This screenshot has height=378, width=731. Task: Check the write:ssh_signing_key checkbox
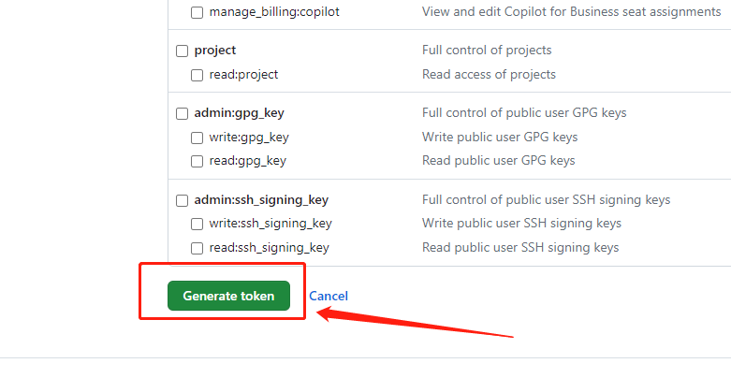197,224
